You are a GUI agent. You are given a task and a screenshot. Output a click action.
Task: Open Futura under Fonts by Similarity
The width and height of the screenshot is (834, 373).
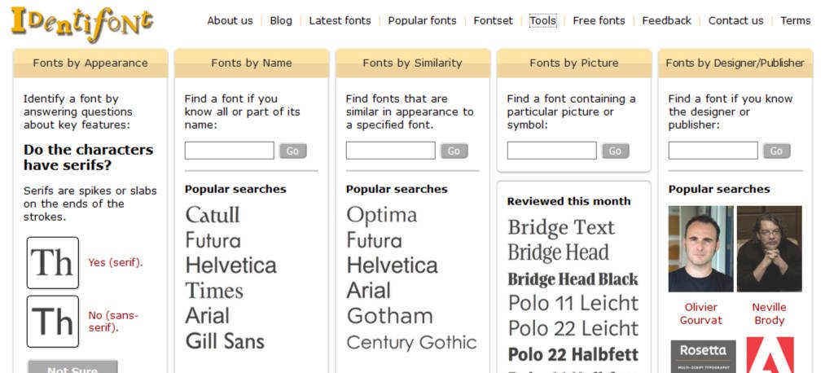[374, 240]
